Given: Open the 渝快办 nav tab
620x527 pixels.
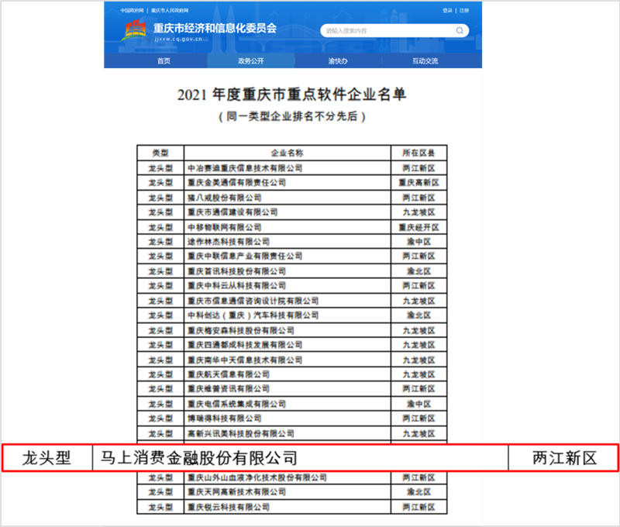Looking at the screenshot, I should point(338,61).
